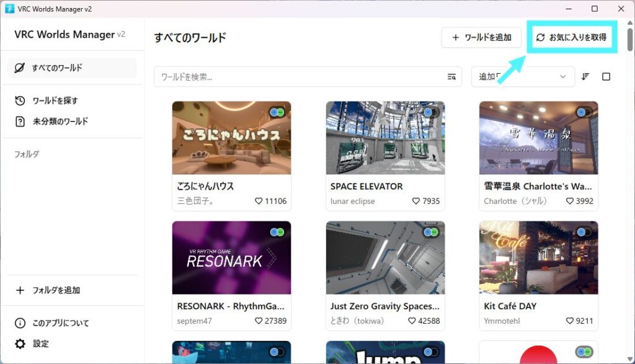Click the advanced search filter icon
Viewport: 635px width, 364px height.
pyautogui.click(x=451, y=77)
